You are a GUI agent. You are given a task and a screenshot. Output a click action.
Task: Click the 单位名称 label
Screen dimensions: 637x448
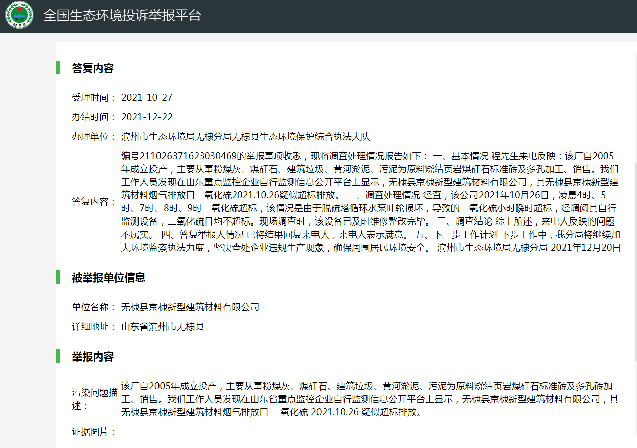(x=94, y=307)
